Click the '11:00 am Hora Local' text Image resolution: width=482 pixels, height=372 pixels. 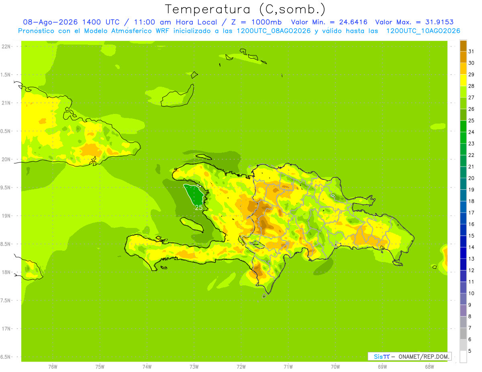pos(175,22)
